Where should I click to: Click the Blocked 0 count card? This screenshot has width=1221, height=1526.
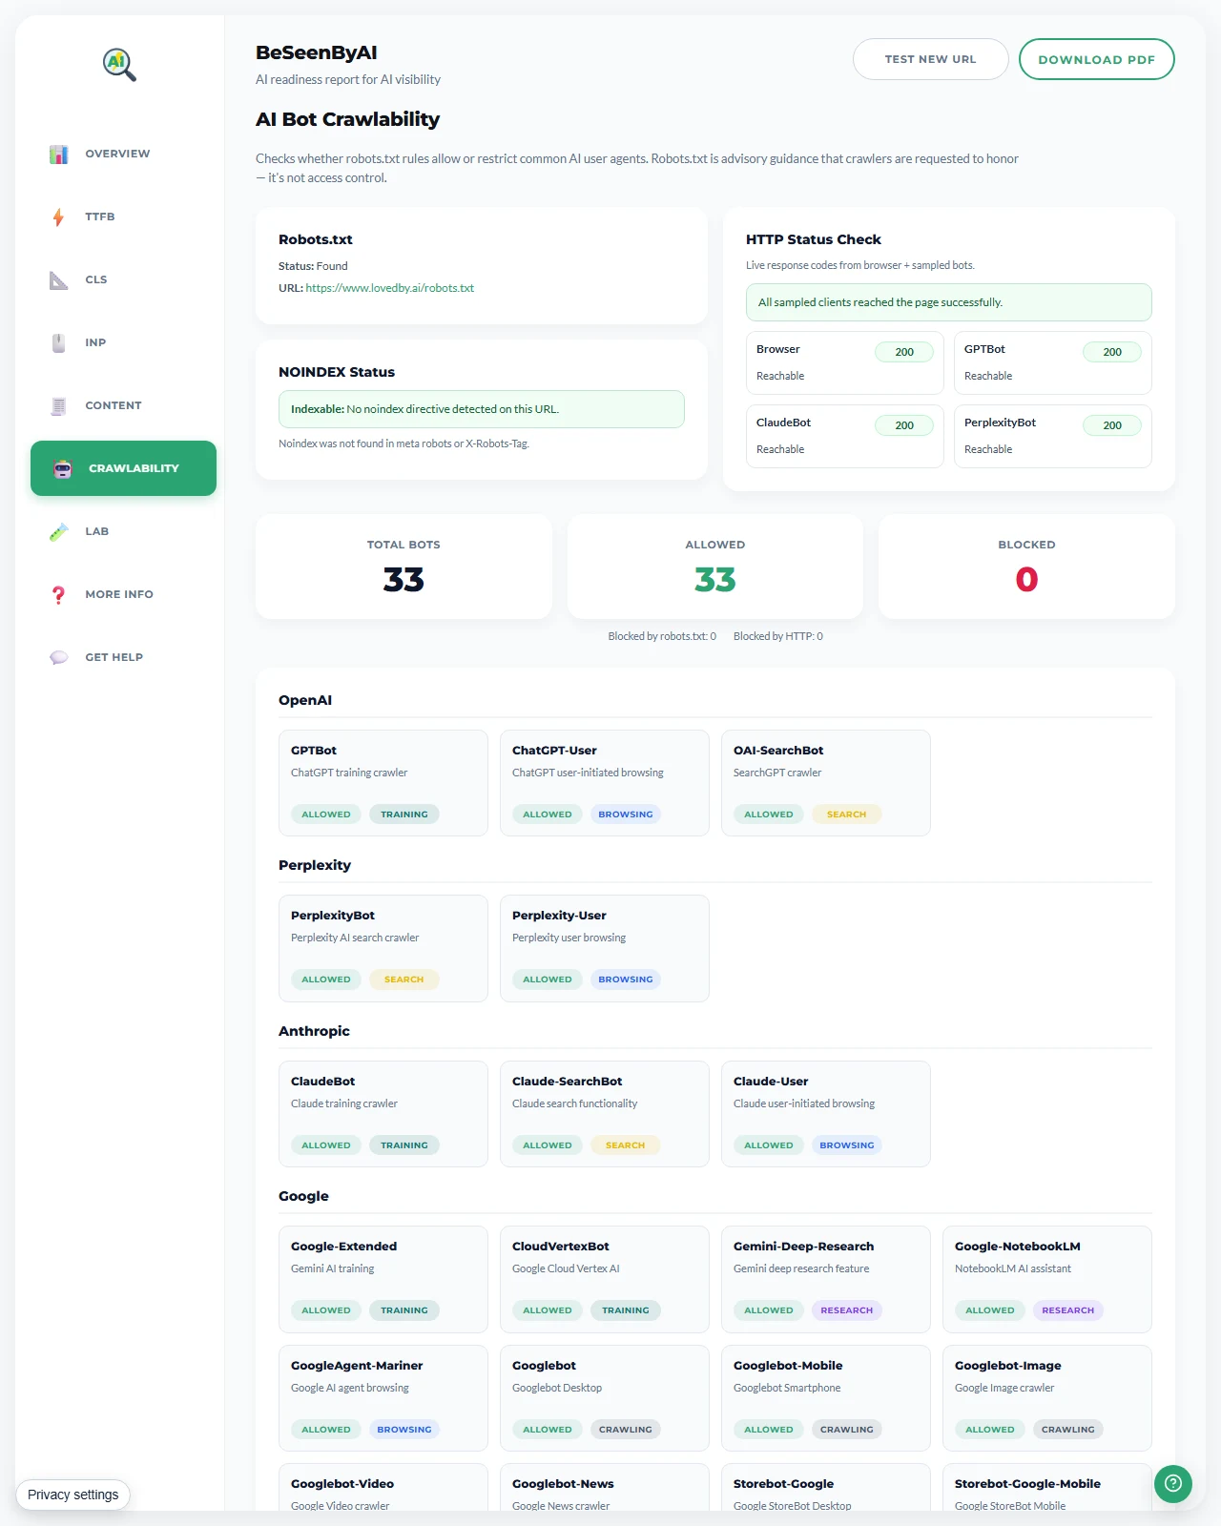click(x=1026, y=567)
